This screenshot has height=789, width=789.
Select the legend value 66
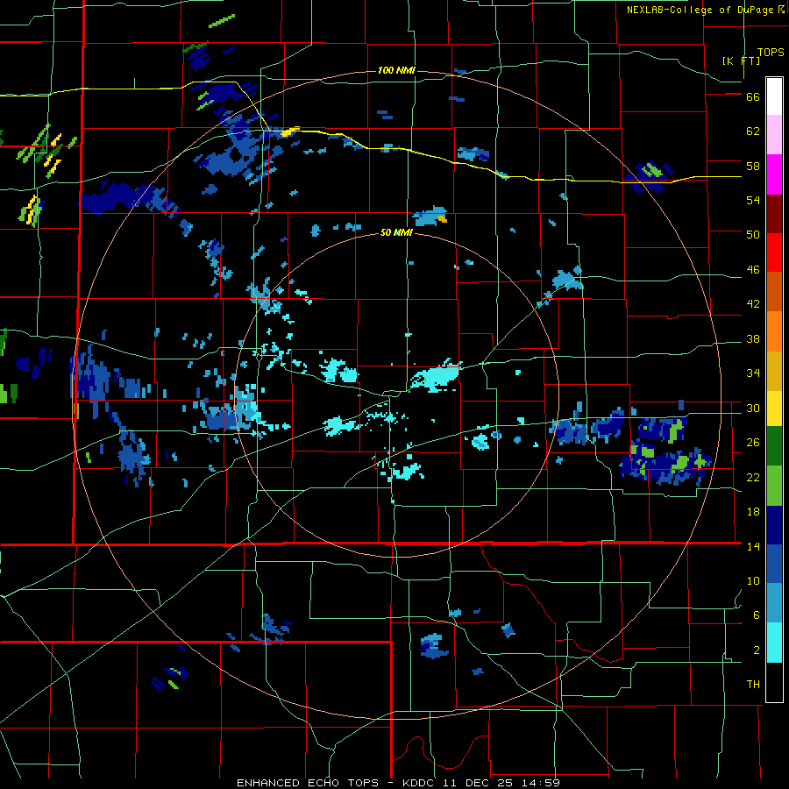[x=753, y=97]
